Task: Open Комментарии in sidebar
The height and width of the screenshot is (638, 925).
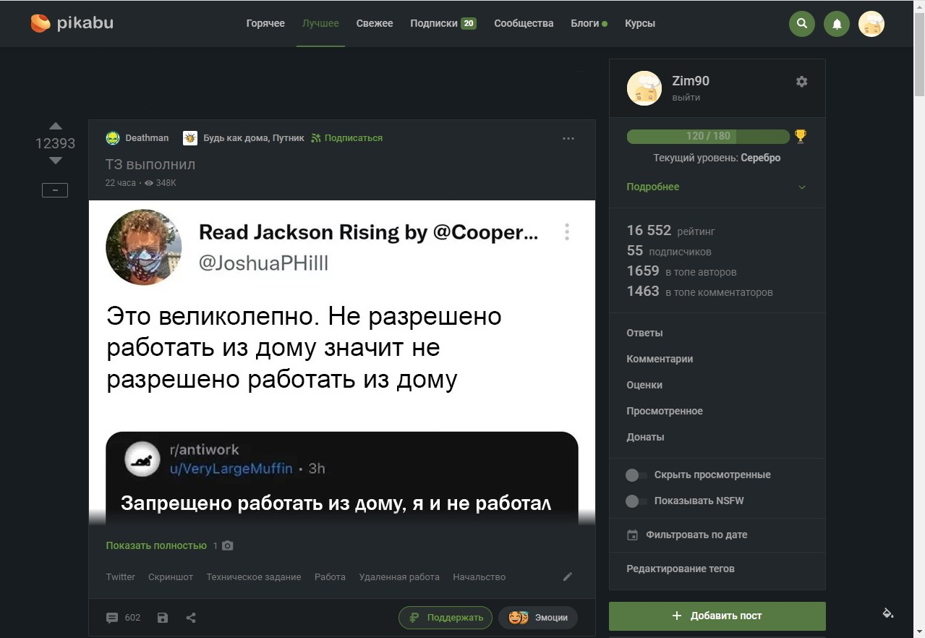Action: point(660,359)
